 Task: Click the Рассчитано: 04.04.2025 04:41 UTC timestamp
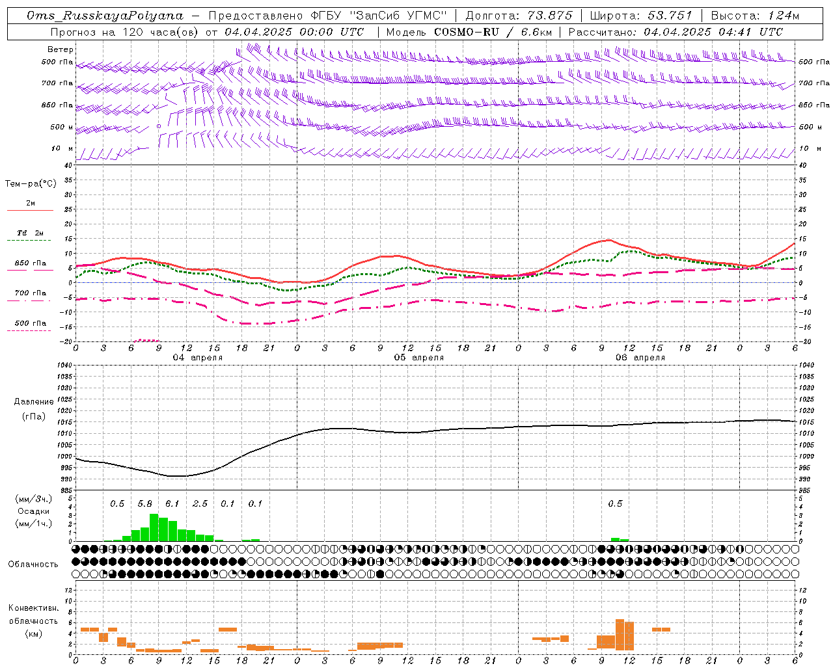click(676, 31)
